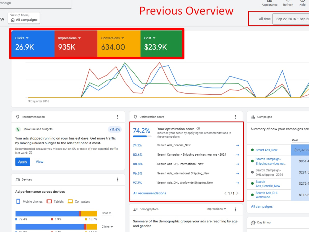Viewport: 309px width, 232px height.
Task: Click paused status dot for DHL shipping - 2024
Action: tap(252, 172)
